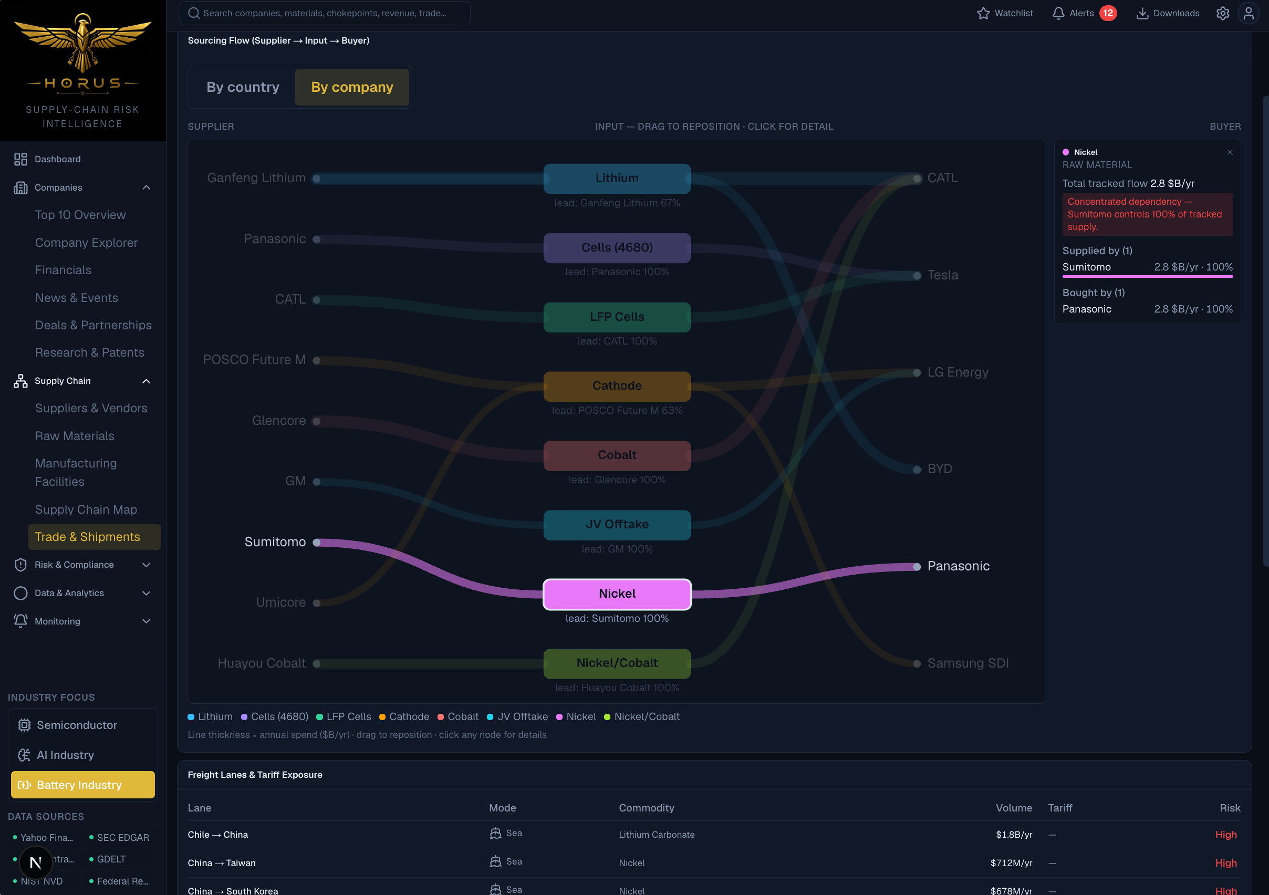Expand the Risk & Compliance chevron
Screen dimensions: 1269x895
click(x=147, y=565)
